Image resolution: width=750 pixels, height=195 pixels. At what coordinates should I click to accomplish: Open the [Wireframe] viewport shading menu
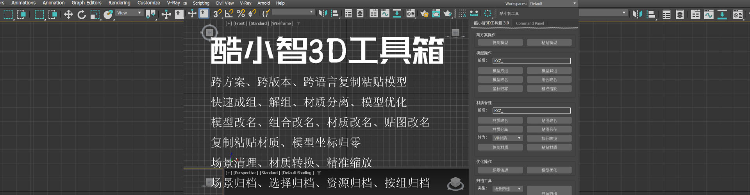pyautogui.click(x=282, y=23)
